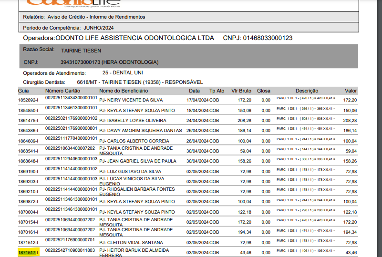
Task: Click the operator CNPJ 01468033000123
Action: point(268,38)
